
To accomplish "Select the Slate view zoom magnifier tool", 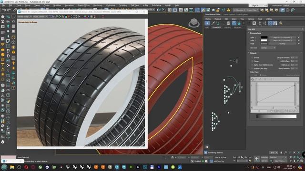I will tap(285, 153).
